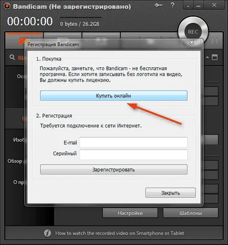Close the Bandicam main window
Screen dimensions: 228x245
pyautogui.click(x=214, y=5)
